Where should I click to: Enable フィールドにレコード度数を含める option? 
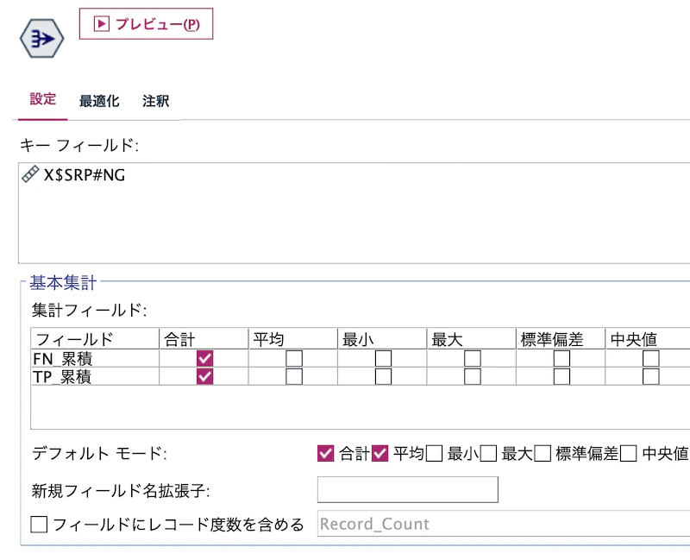38,524
